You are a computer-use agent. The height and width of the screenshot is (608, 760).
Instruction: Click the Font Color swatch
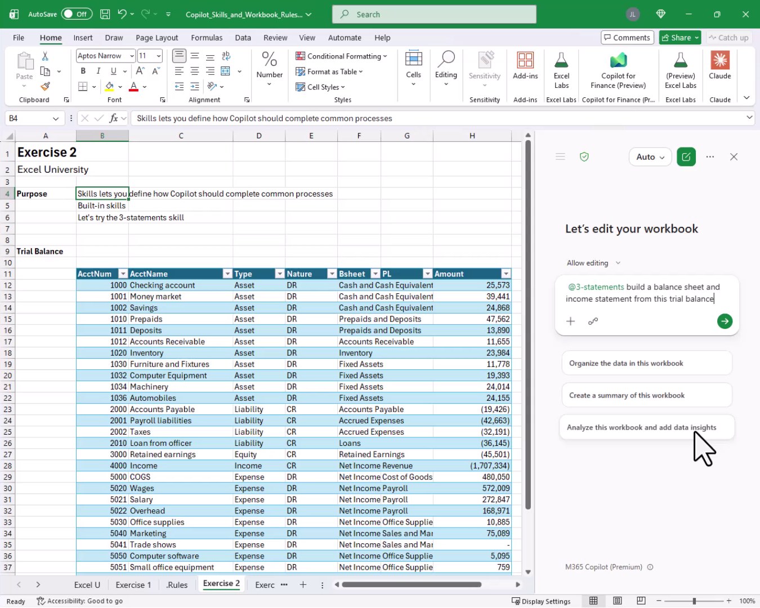(x=134, y=87)
